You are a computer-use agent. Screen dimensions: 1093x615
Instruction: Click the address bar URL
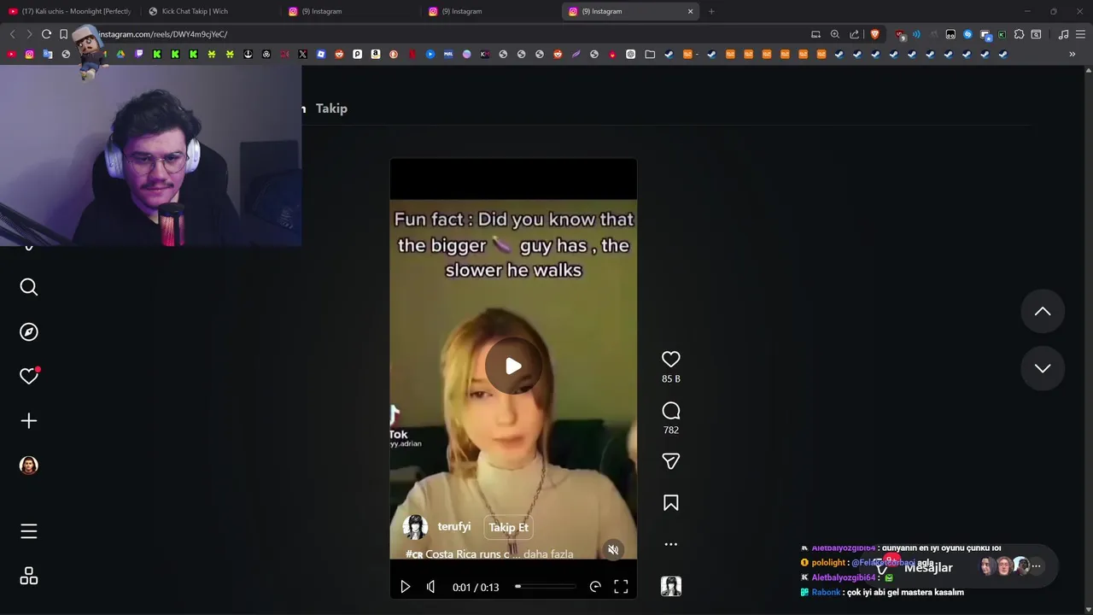click(x=162, y=34)
